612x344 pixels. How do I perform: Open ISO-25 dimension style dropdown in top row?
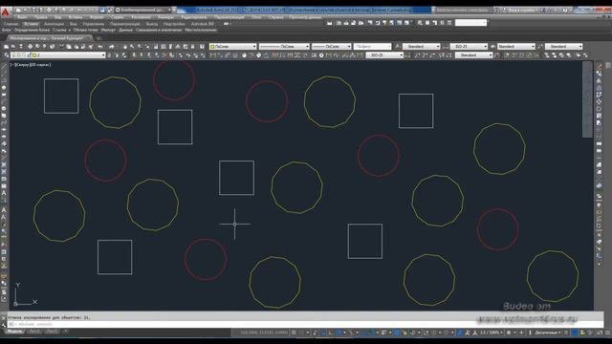[x=469, y=47]
